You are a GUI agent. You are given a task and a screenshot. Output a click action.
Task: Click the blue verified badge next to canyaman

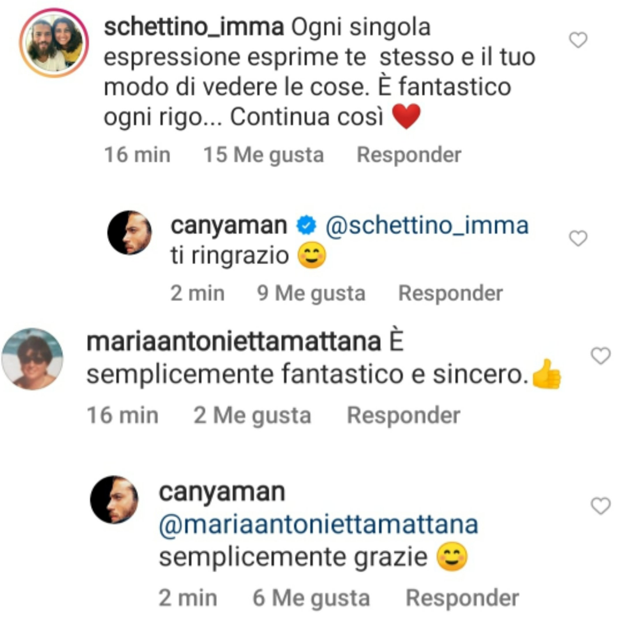[306, 225]
